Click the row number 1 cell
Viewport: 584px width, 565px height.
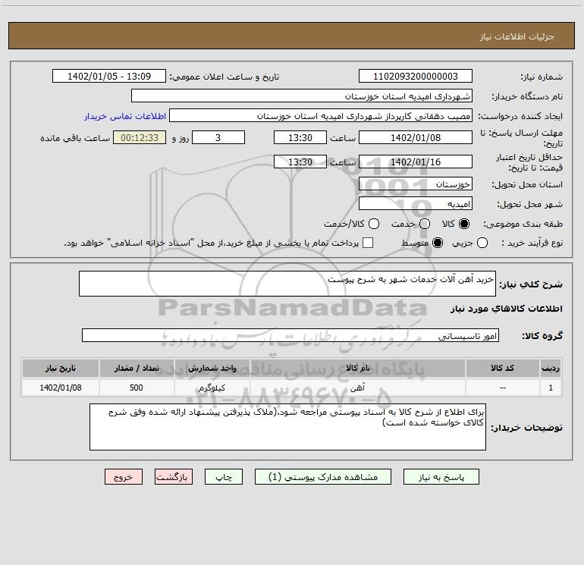[x=551, y=388]
